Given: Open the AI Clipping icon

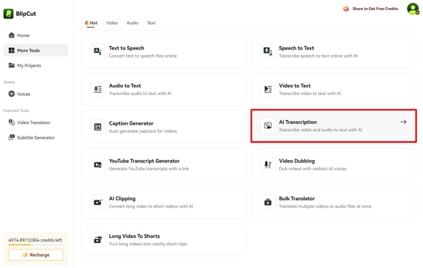Looking at the screenshot, I should point(98,202).
